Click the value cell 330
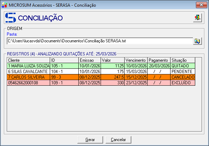Viewport: 209px width, 146px height. click(113, 83)
